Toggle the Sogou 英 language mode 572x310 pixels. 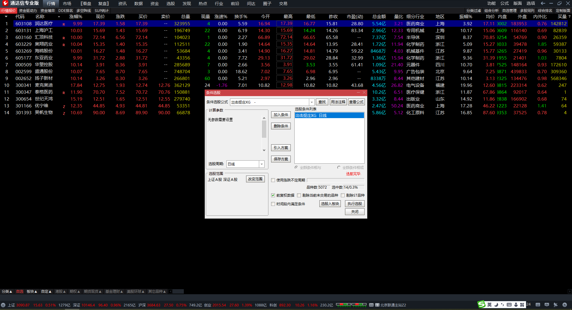(489, 305)
